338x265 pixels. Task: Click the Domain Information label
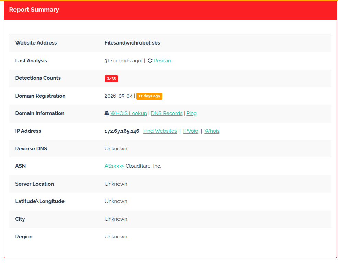click(x=40, y=113)
